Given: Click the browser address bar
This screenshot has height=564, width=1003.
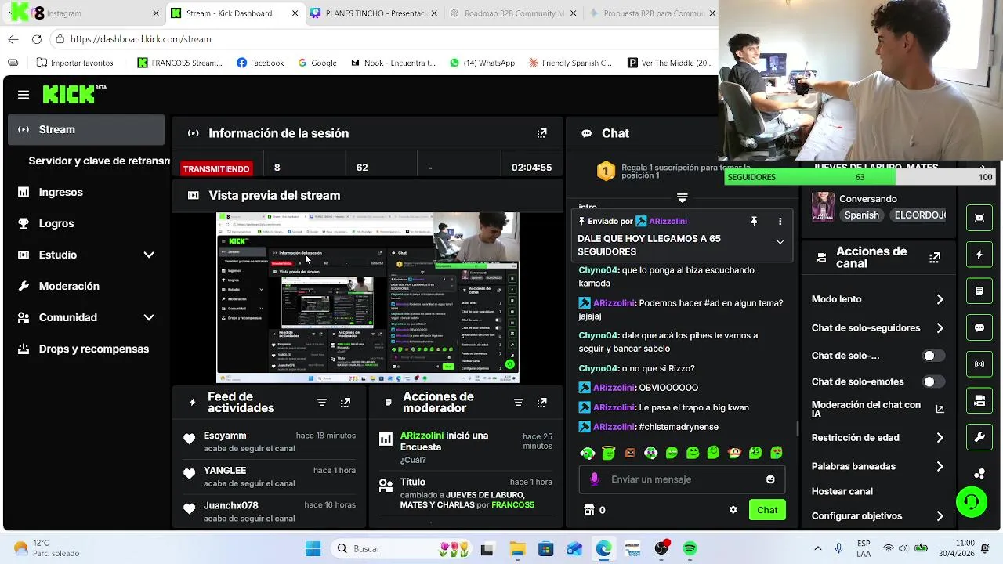Looking at the screenshot, I should [x=384, y=39].
